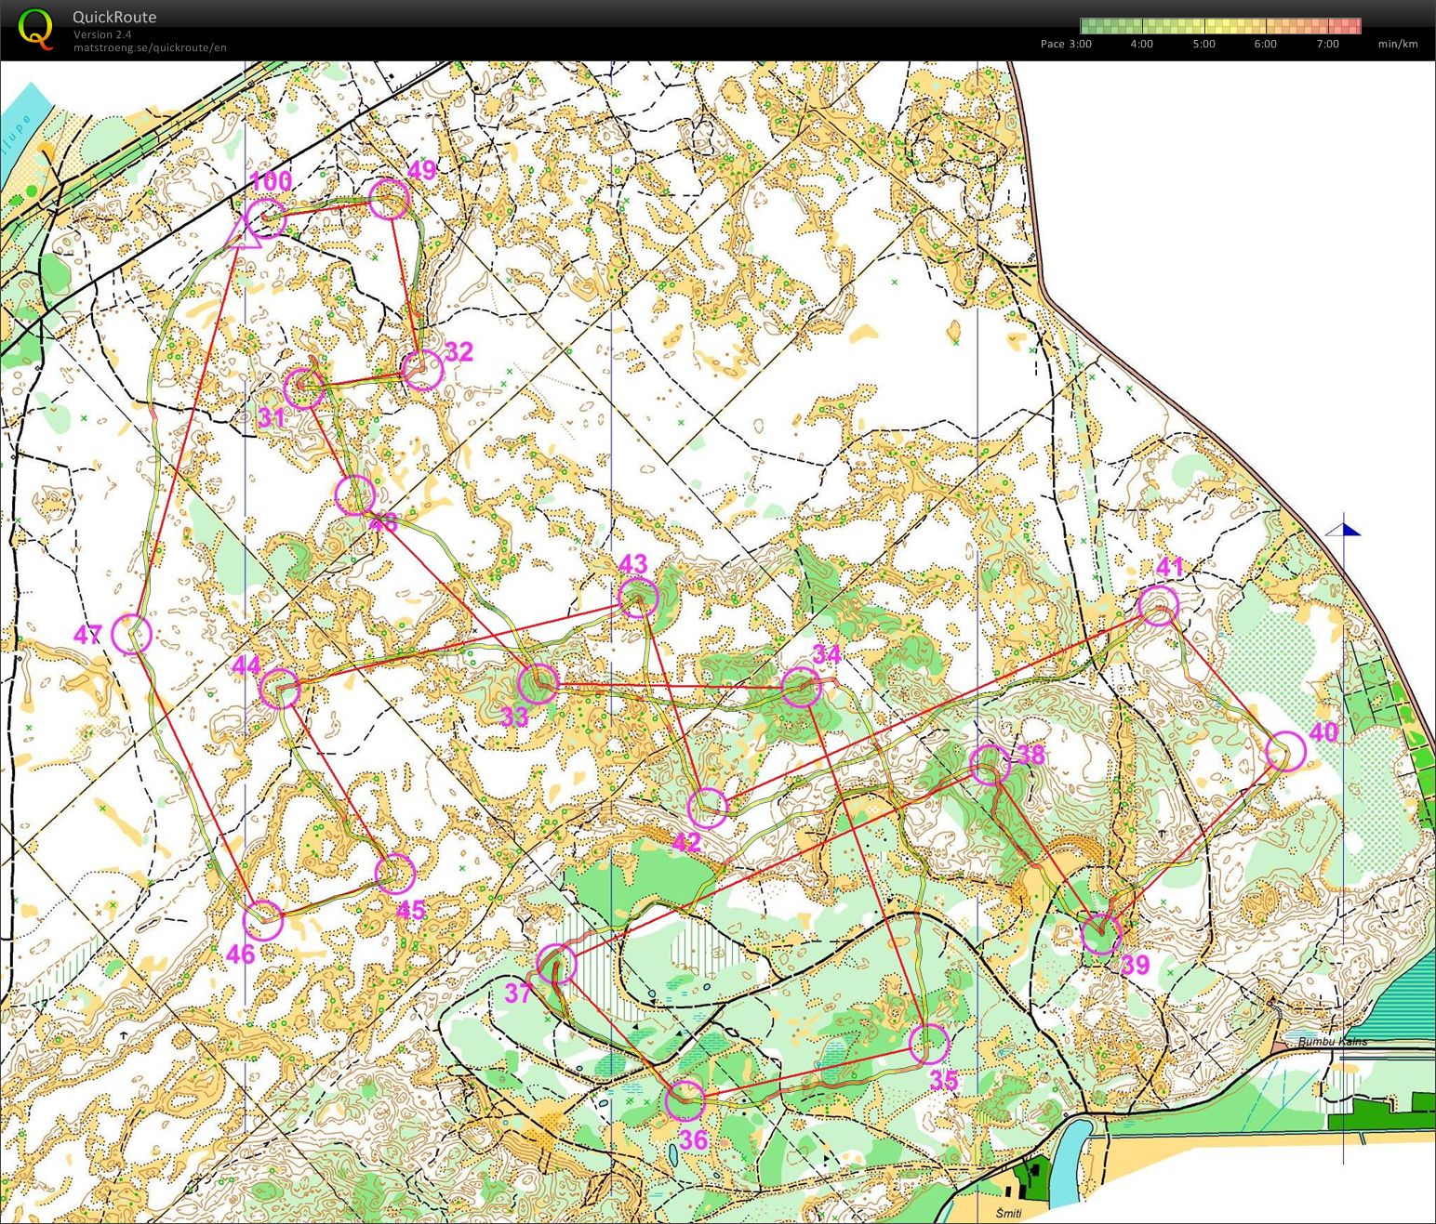Click the pace color gradient legend
Viewport: 1436px width, 1224px height.
[x=1219, y=26]
